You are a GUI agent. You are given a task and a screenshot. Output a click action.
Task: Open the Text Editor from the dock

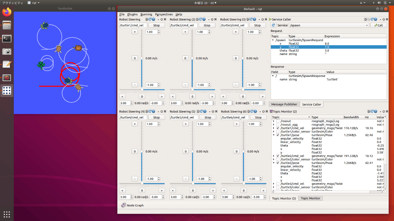pos(7,65)
